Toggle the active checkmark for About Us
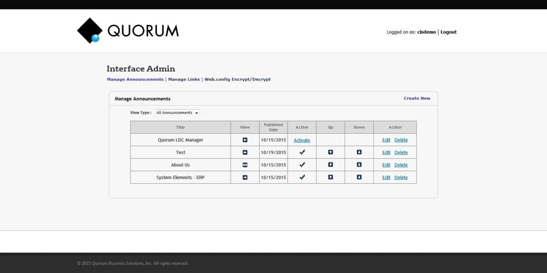Screen dimensions: 547x273 coord(302,165)
